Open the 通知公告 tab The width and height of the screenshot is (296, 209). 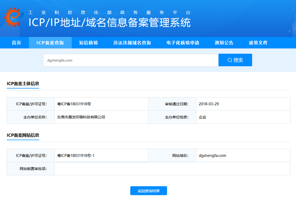(224, 43)
